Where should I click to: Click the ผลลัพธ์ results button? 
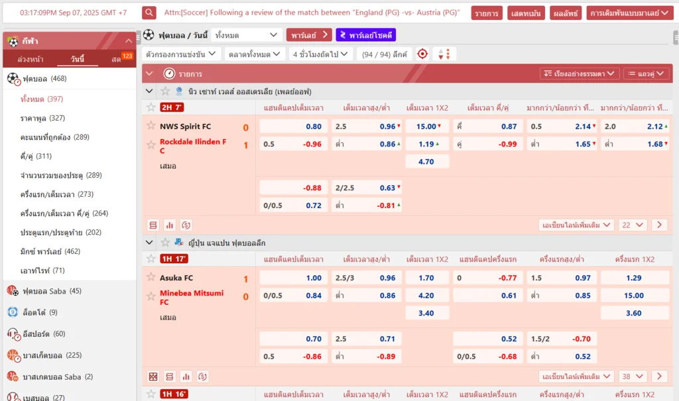pyautogui.click(x=566, y=13)
